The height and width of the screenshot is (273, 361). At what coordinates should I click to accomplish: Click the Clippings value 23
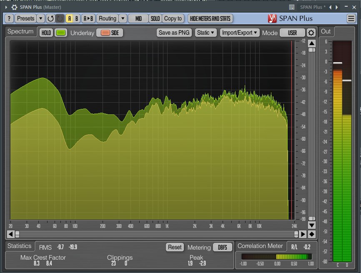coord(113,263)
